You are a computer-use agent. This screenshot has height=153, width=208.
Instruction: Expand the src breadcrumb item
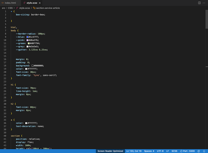pyautogui.click(x=3, y=8)
